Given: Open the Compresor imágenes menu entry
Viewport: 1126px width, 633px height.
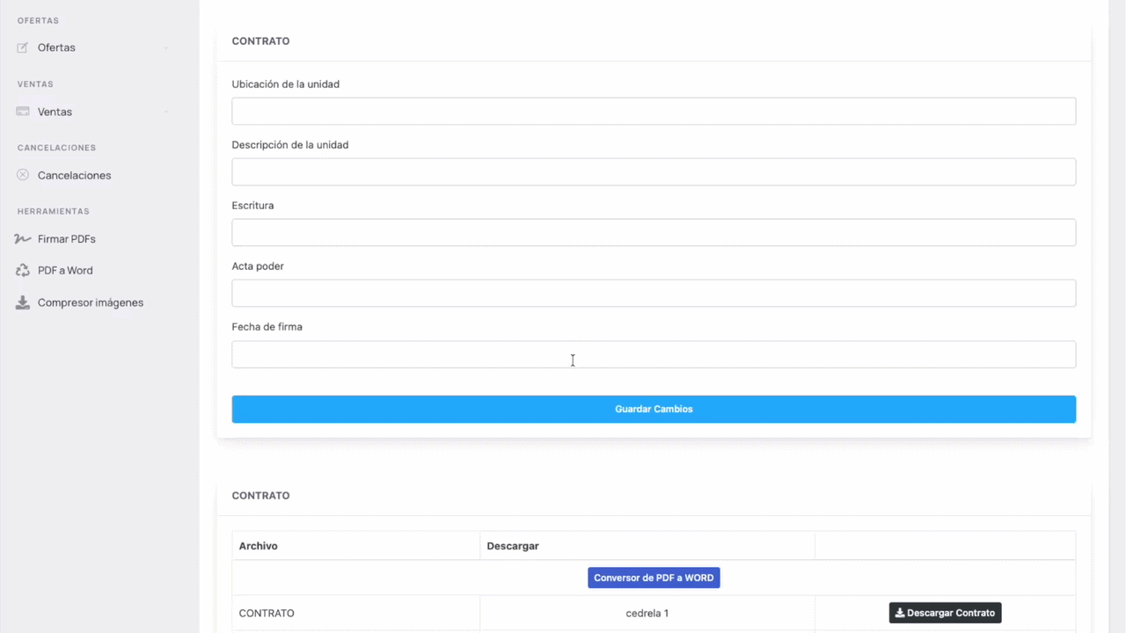Looking at the screenshot, I should (x=90, y=302).
